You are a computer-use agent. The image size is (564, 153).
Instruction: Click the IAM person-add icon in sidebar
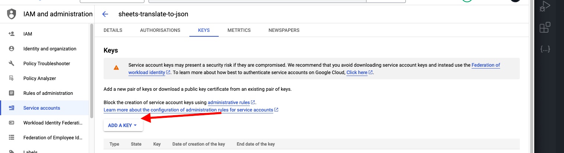12,34
